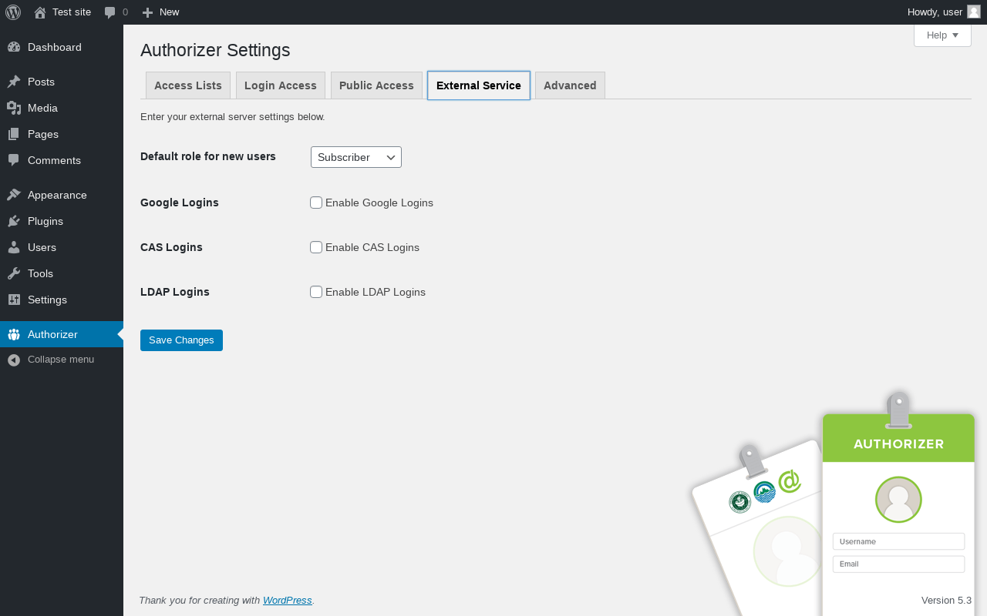Expand the Help panel

pyautogui.click(x=942, y=35)
